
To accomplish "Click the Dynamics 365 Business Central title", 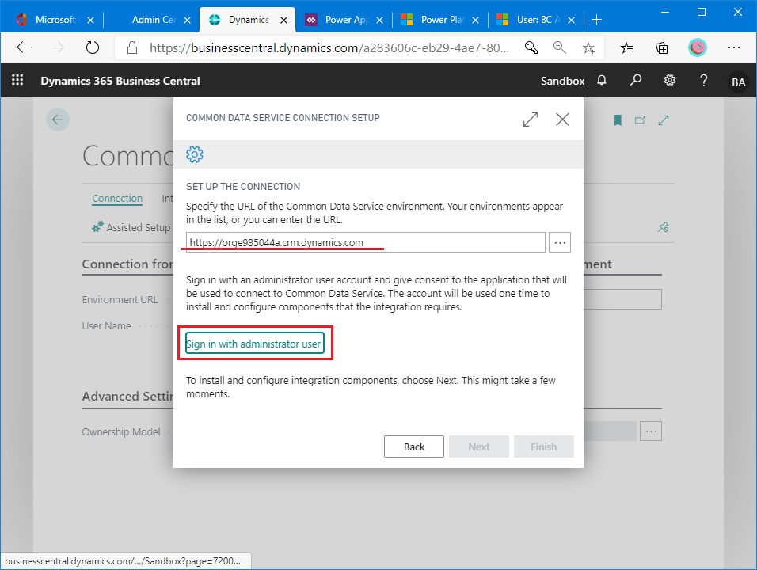I will pos(120,81).
